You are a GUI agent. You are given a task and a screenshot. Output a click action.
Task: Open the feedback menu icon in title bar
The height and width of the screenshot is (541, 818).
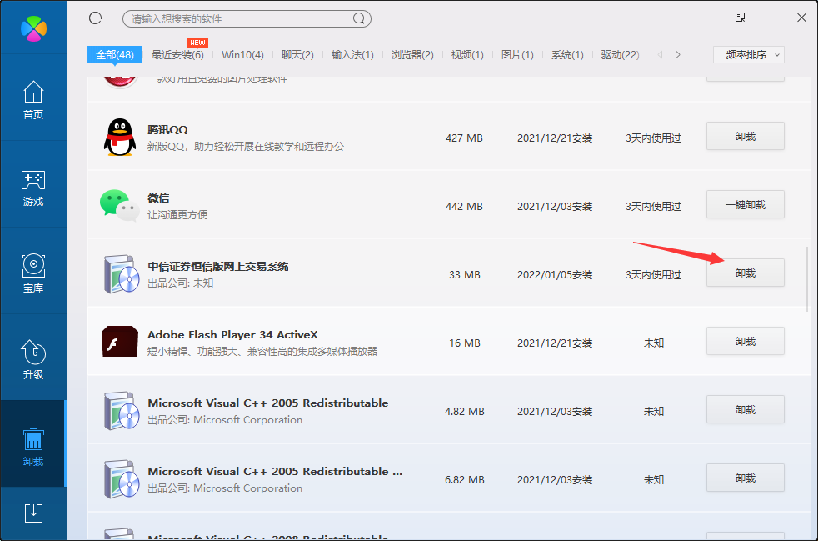pos(740,18)
